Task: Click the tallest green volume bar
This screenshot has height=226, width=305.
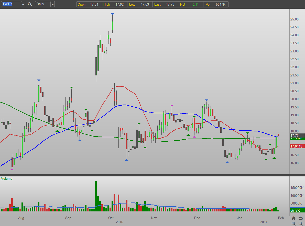Action: pos(96,196)
